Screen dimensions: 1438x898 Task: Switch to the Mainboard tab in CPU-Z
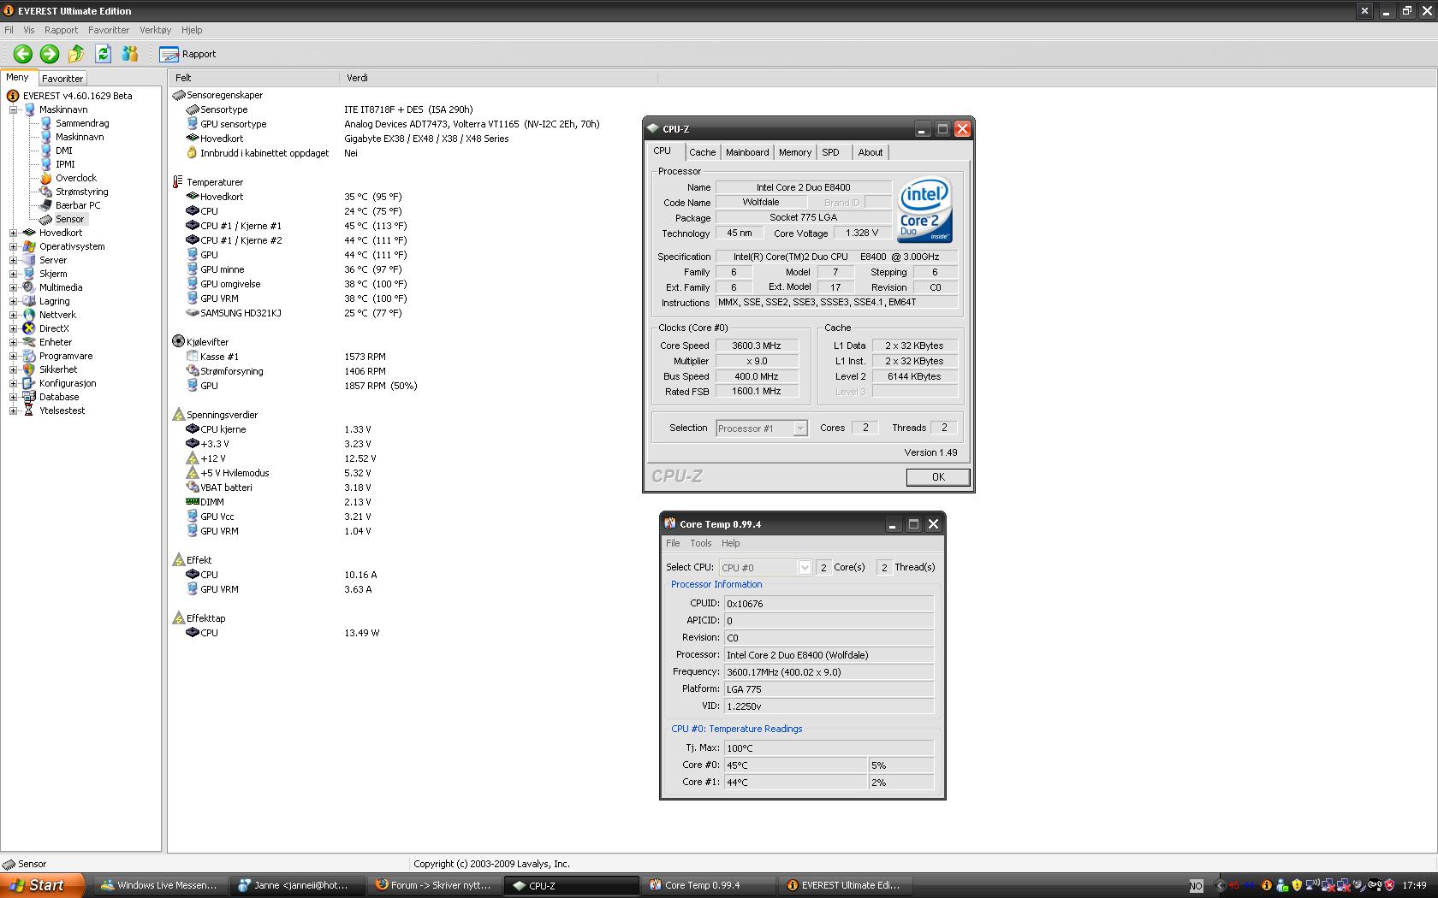click(747, 152)
